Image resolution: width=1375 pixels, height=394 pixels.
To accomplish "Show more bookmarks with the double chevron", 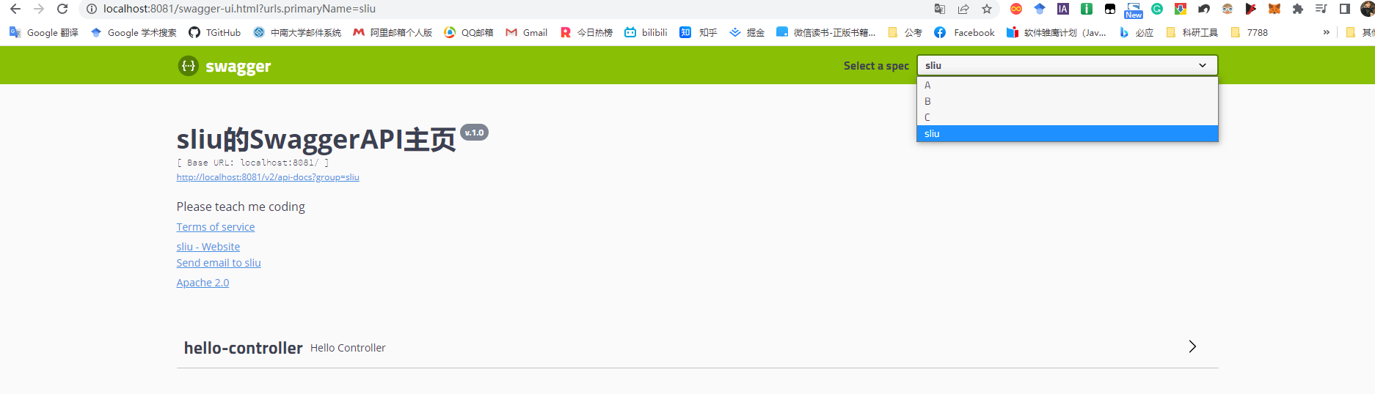I will (x=1326, y=32).
